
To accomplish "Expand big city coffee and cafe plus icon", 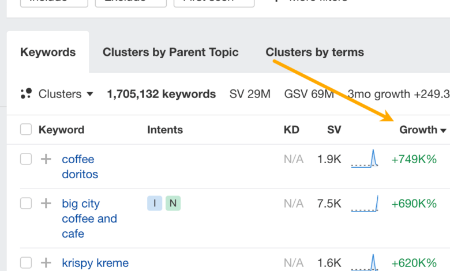I will [46, 204].
